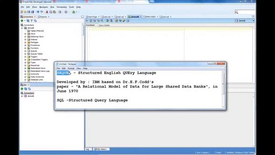Click Back navigation round icon

(60, 12)
